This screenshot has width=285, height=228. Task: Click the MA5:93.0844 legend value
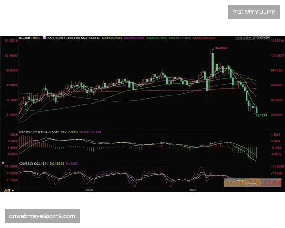(90, 37)
